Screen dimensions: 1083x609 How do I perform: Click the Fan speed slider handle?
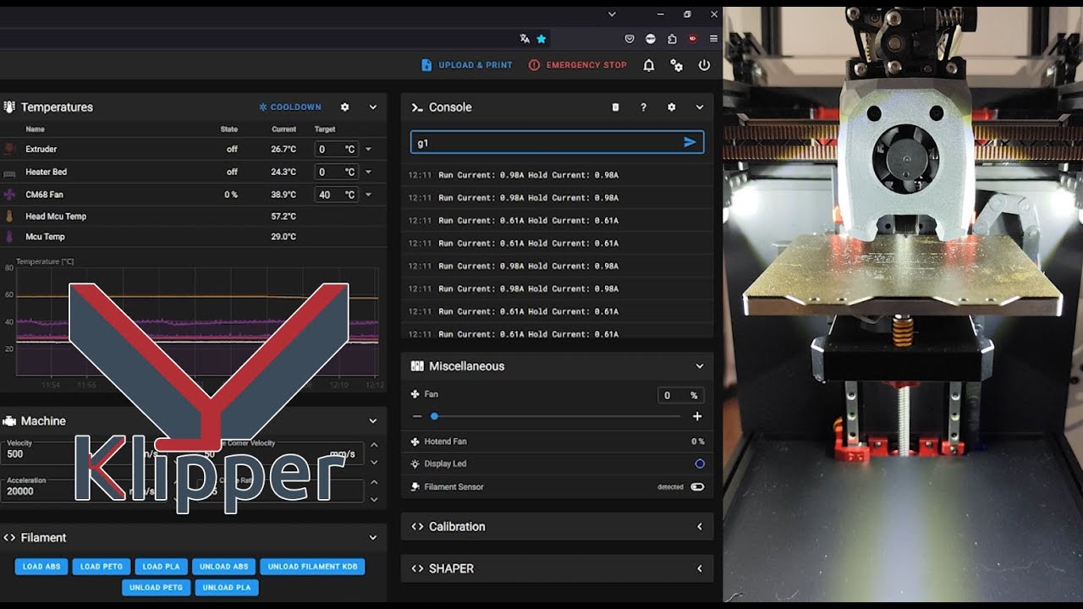pyautogui.click(x=434, y=416)
